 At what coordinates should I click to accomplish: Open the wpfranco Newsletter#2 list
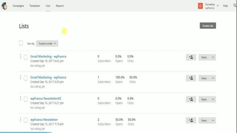click(46, 99)
